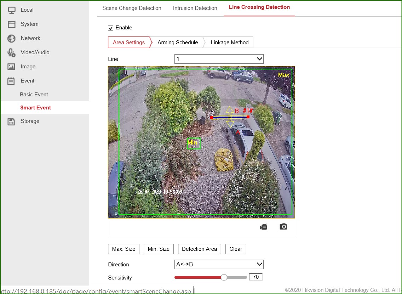Open the Direction A<->B dropdown
Image resolution: width=402 pixels, height=294 pixels.
219,264
